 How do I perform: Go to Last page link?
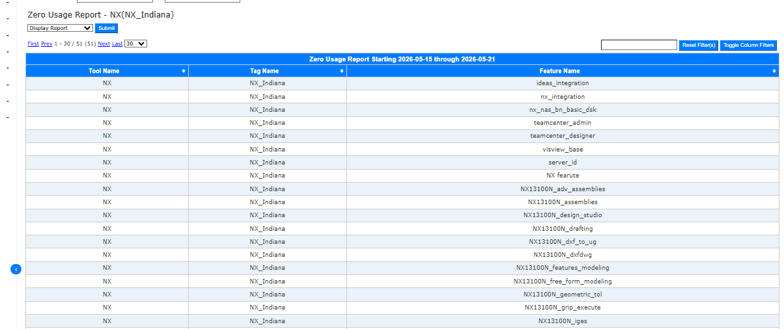click(x=117, y=44)
